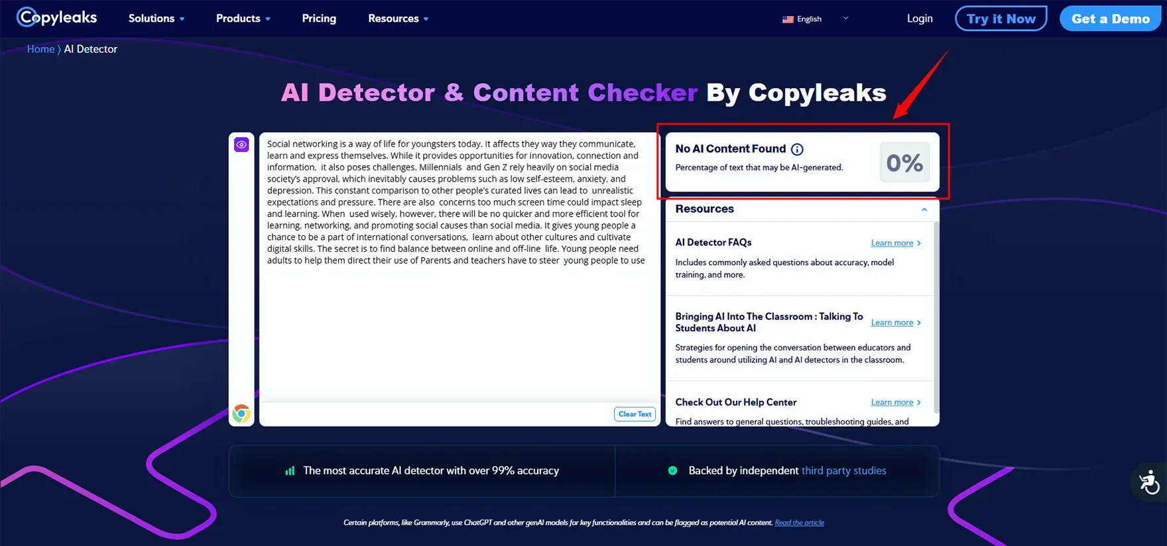
Task: Go to the Home breadcrumb
Action: click(x=40, y=49)
